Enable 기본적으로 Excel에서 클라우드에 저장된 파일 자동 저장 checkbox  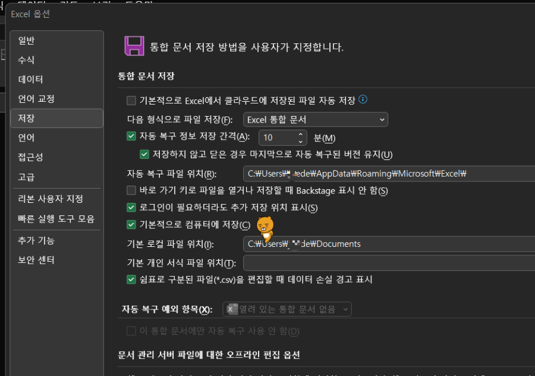pyautogui.click(x=131, y=101)
